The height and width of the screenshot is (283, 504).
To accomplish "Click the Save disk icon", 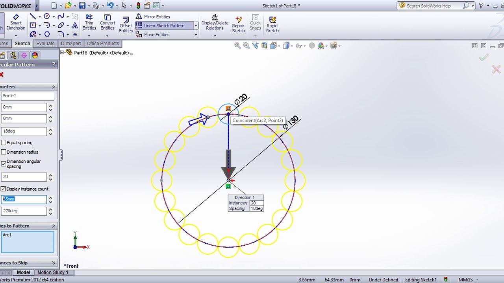I will pyautogui.click(x=82, y=6).
